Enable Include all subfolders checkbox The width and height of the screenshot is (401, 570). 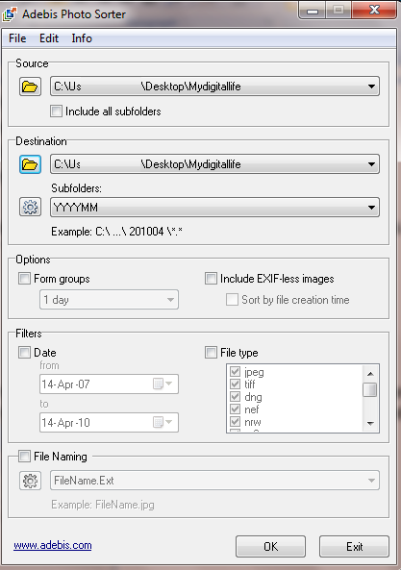(x=56, y=112)
